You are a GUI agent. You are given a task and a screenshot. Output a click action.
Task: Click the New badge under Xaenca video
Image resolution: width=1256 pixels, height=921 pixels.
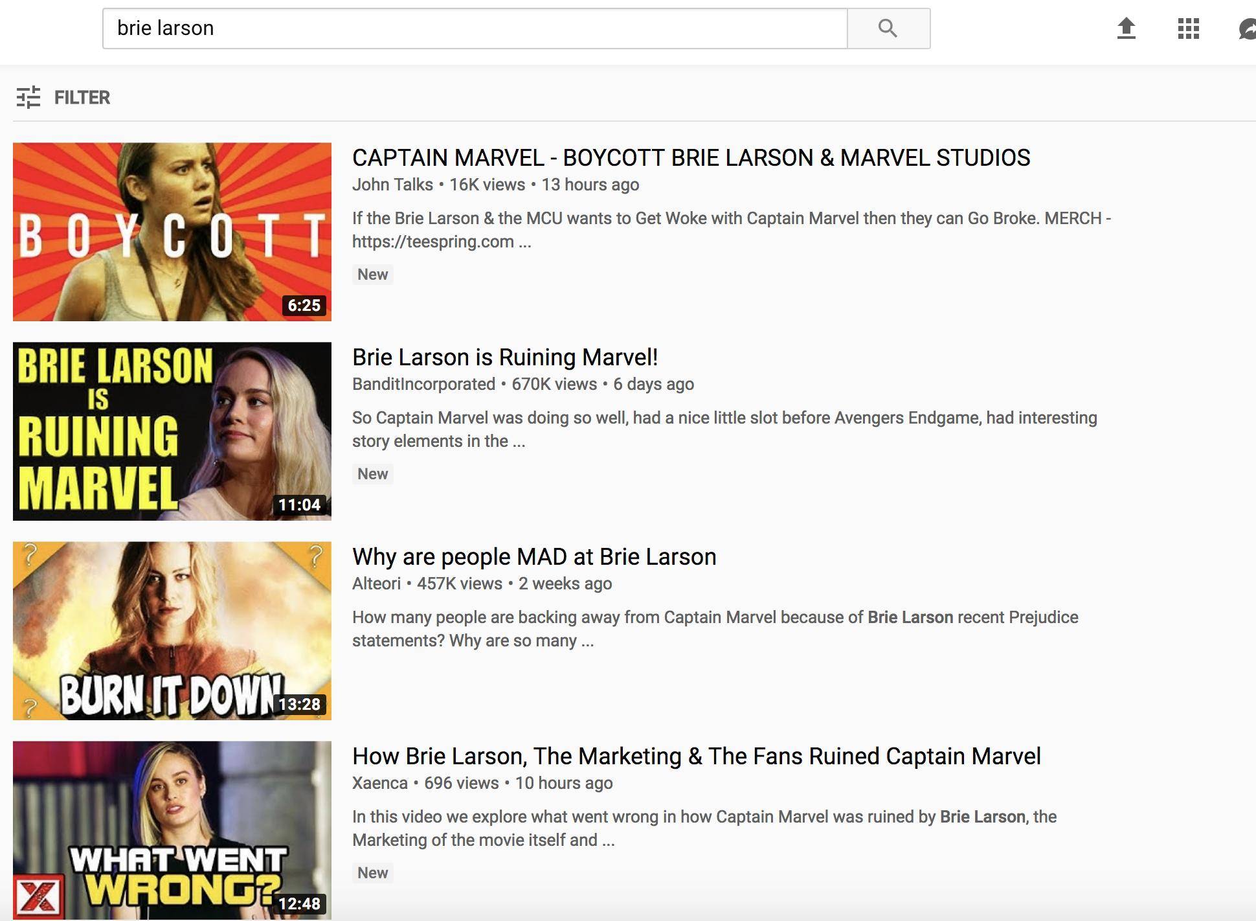point(373,873)
